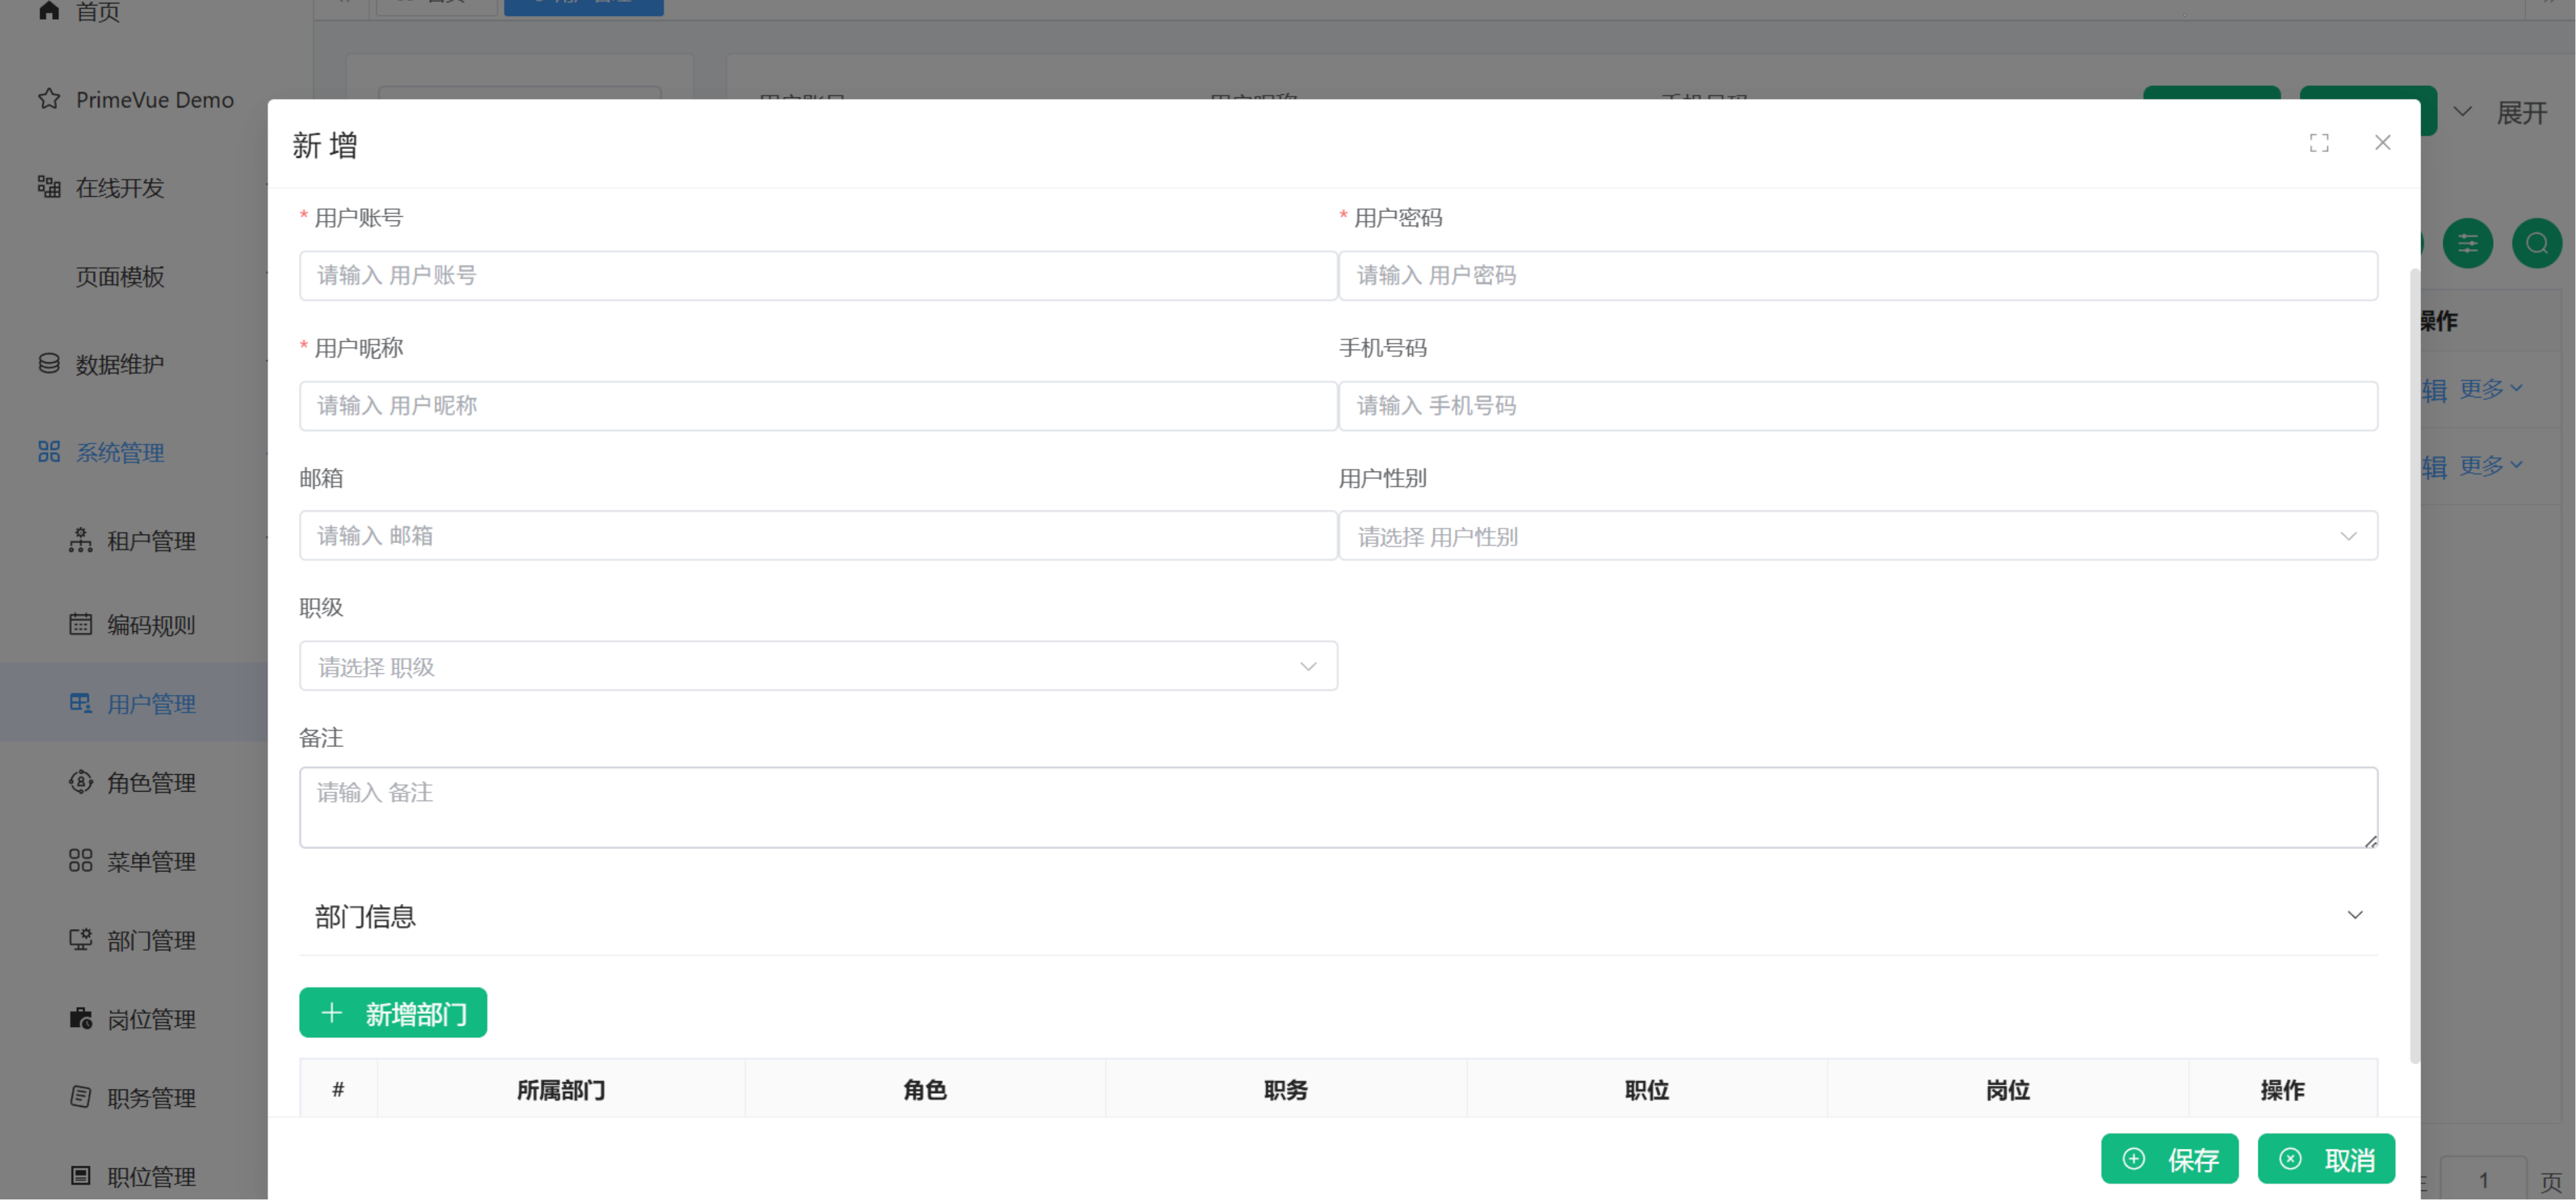Open 角色管理 from the sidebar
Viewport: 2576px width, 1200px height.
pos(150,783)
